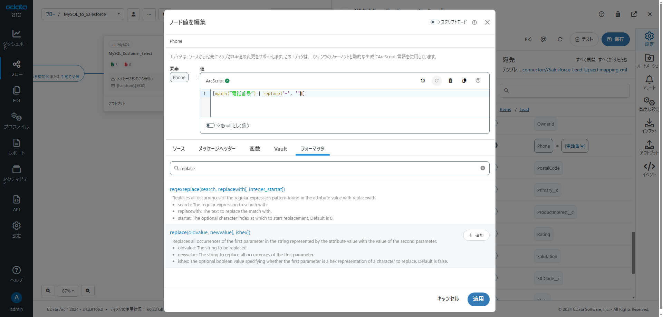663x317 pixels.
Task: Open script mode help icon
Action: tap(474, 22)
